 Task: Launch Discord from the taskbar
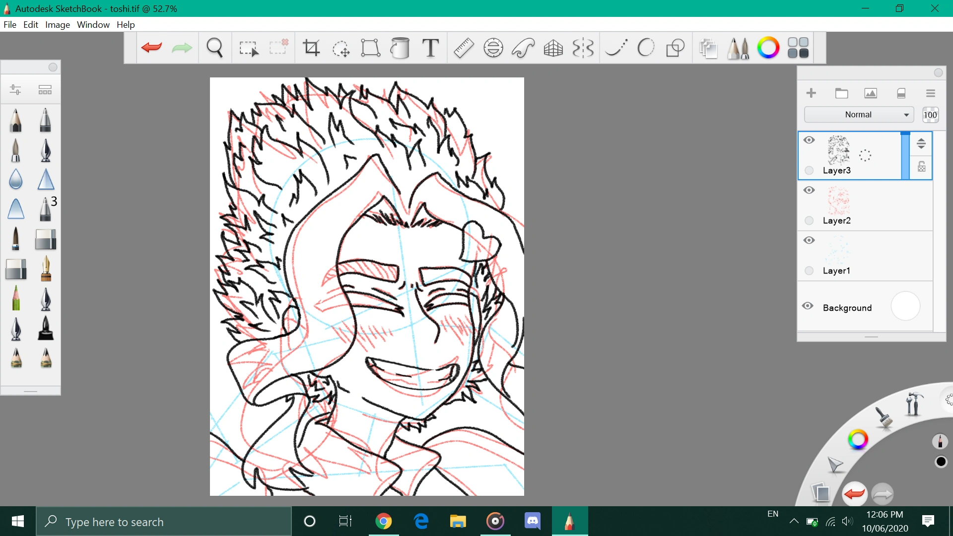coord(533,521)
